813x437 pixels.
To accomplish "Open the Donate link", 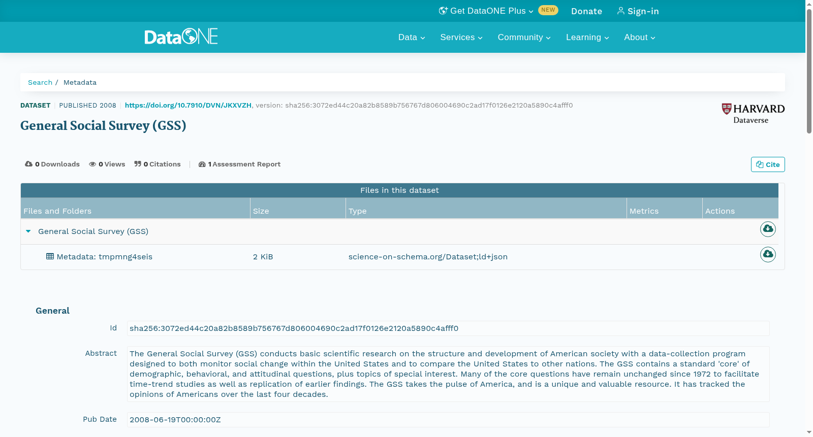I will point(586,11).
